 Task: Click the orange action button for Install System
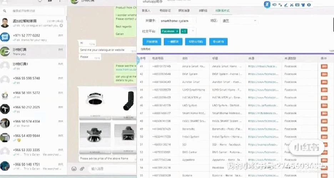(324, 137)
